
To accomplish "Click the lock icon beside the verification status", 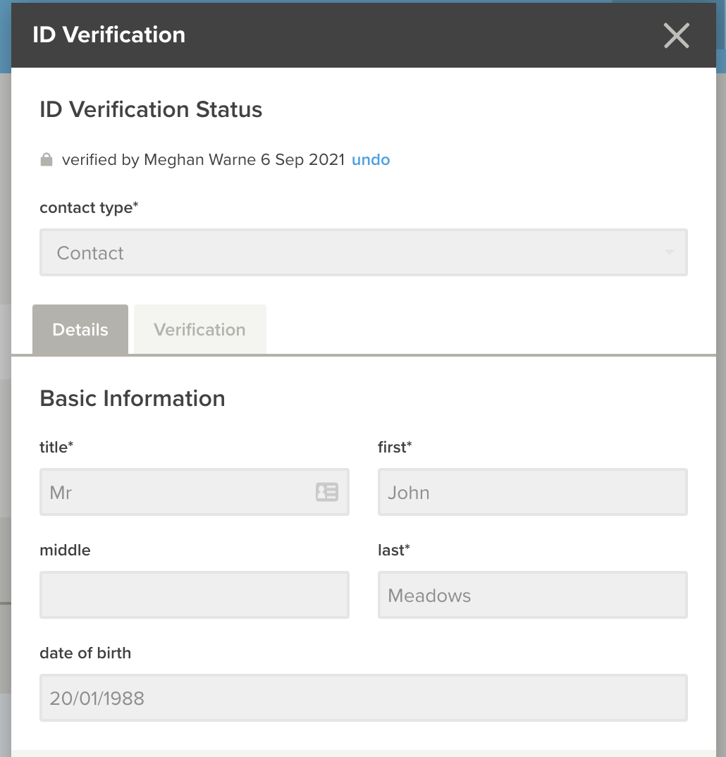I will 46,159.
